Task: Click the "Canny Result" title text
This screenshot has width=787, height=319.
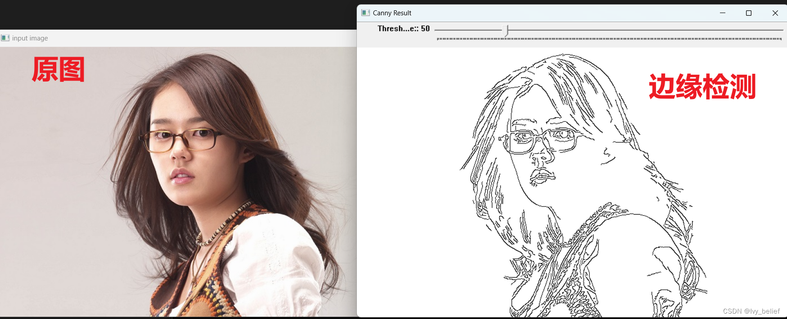Action: click(x=392, y=13)
